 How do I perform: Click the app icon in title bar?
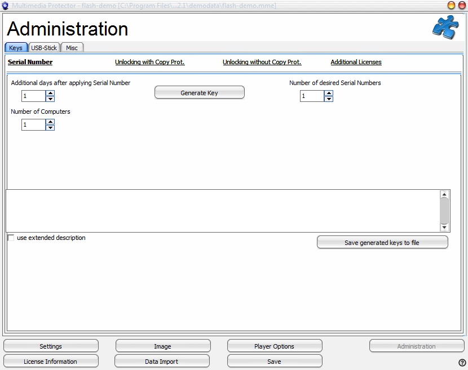click(6, 6)
